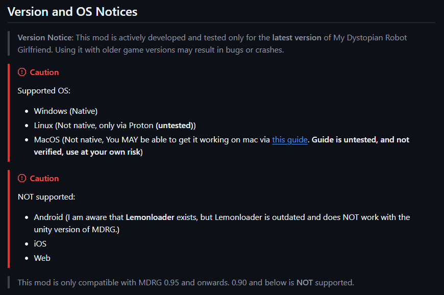Viewport: 444px width, 295px height.
Task: Click the first Caution alert icon
Action: coord(22,72)
